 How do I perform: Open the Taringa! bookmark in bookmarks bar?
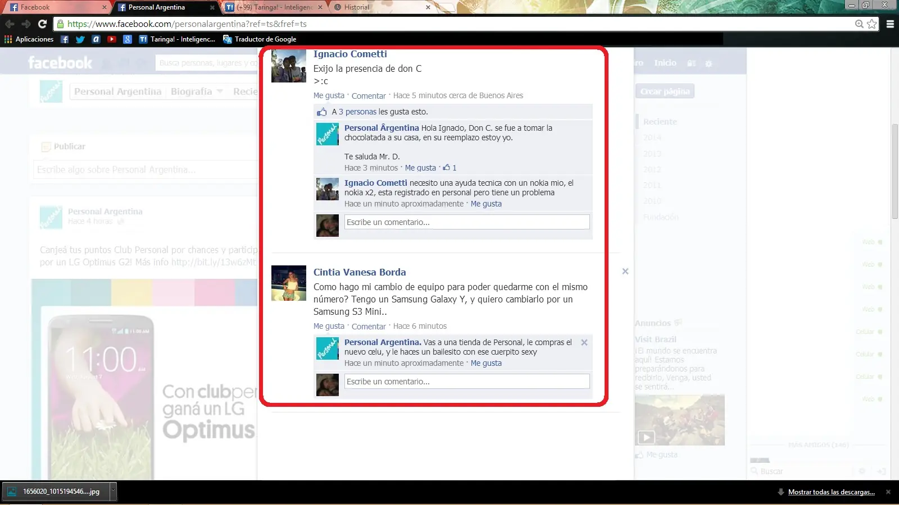pos(177,39)
